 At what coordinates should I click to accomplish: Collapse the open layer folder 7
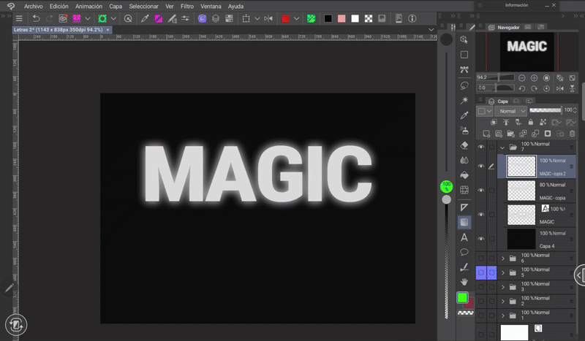coord(502,147)
